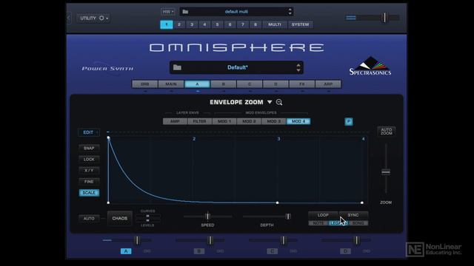Image resolution: width=474 pixels, height=266 pixels.
Task: Click the zoom-out magnifier beside Envelope Zoom
Action: [279, 102]
